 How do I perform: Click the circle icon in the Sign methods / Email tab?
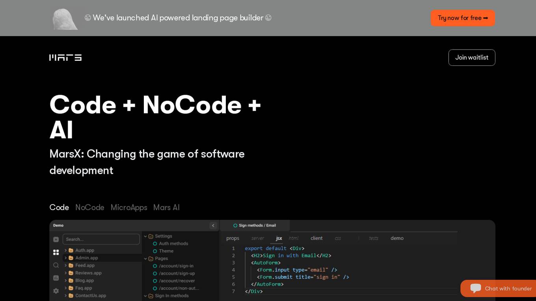[235, 226]
